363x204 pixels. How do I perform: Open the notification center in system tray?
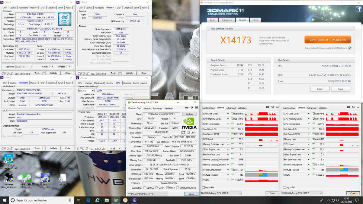pyautogui.click(x=357, y=200)
